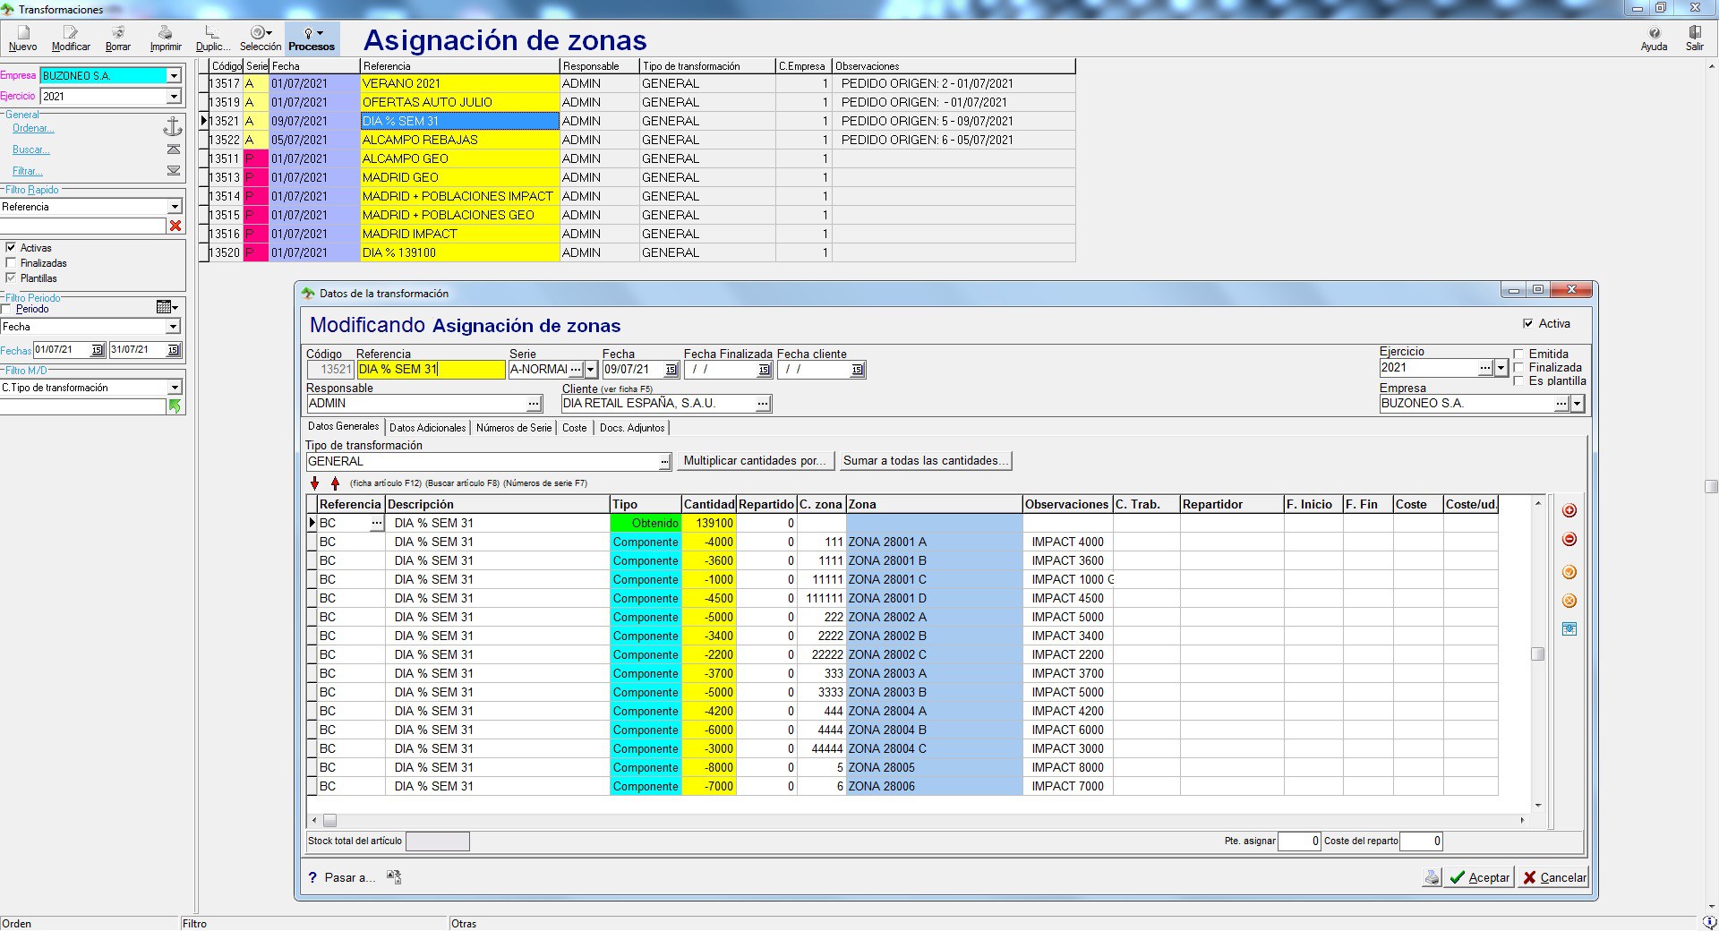Screen dimensions: 1719x931
Task: Open the C.Tipo de transformación dropdown
Action: pyautogui.click(x=174, y=388)
